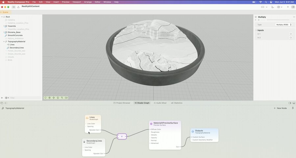Screen dimensions: 296x158
Task: Select the zoom magnifier viewport tool
Action: coord(62,98)
